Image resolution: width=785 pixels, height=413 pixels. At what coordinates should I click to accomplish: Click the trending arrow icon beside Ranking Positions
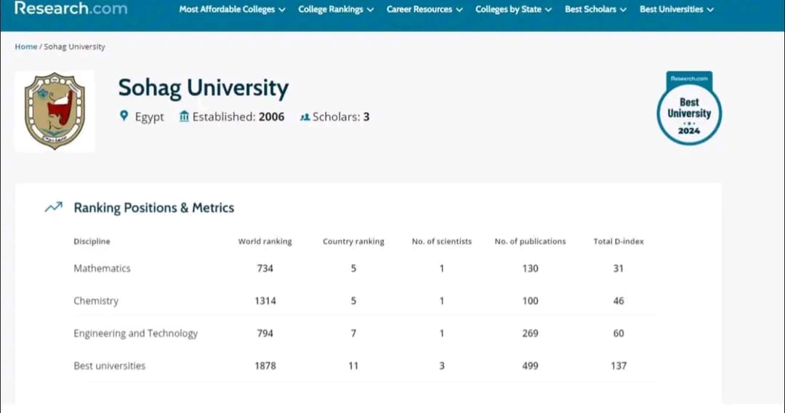(54, 206)
